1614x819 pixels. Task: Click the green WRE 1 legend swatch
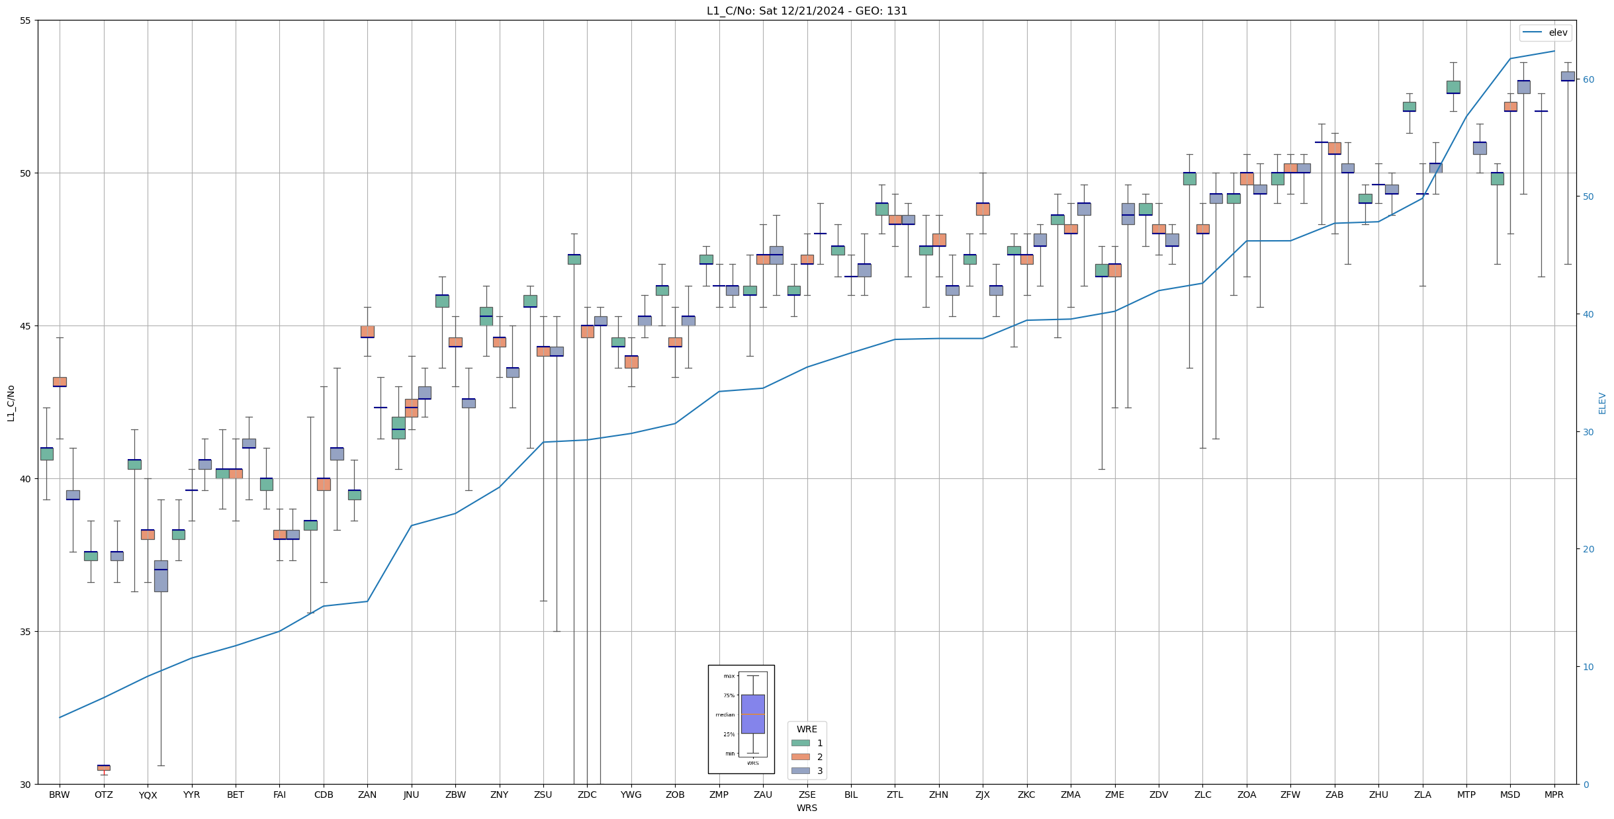click(x=800, y=743)
